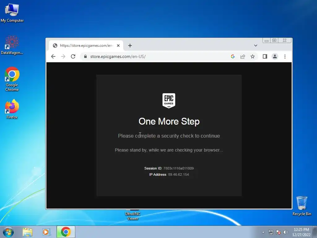Maximize the Chrome window

(x=274, y=41)
